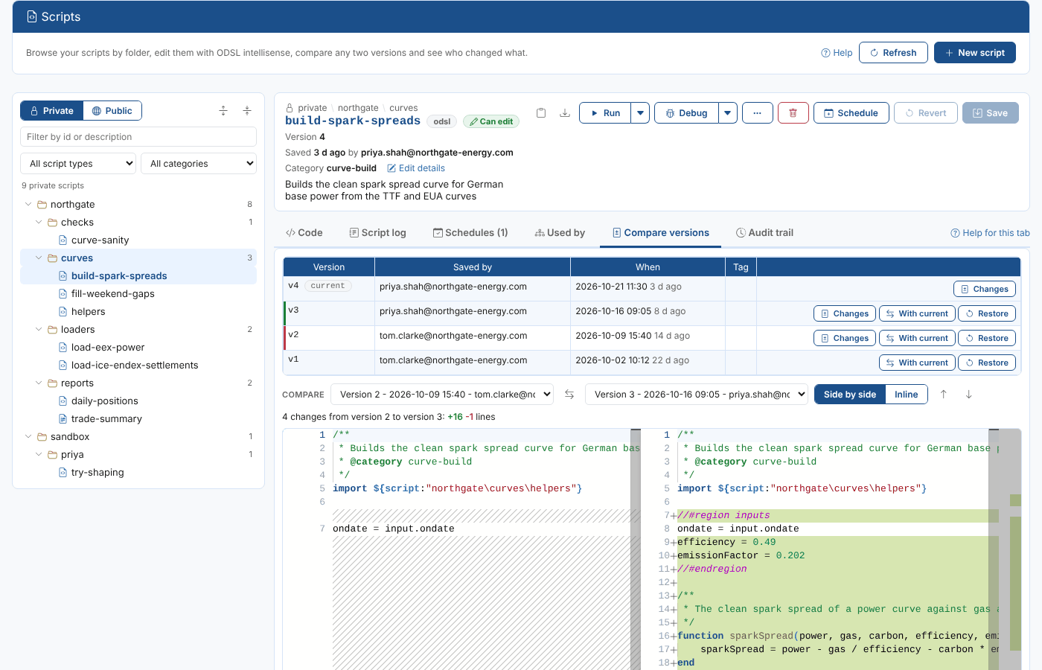Click the Save button
1042x670 pixels.
click(991, 113)
